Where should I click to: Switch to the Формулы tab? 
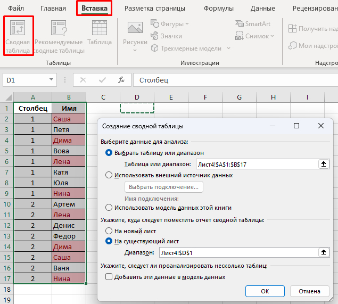coord(219,9)
